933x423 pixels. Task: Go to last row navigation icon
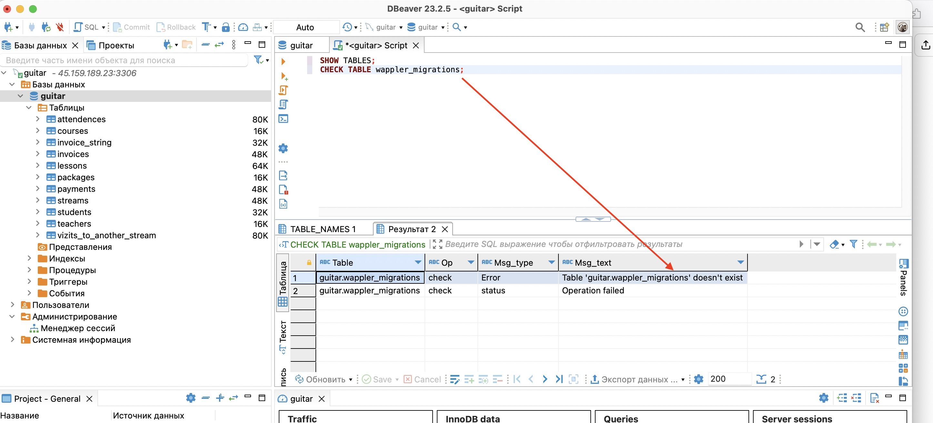pos(559,379)
